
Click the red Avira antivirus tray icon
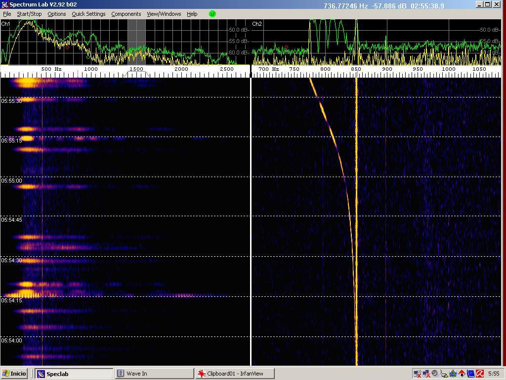coord(479,374)
